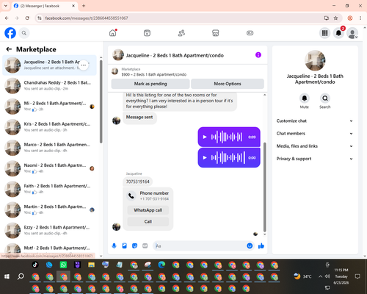The height and width of the screenshot is (294, 367).
Task: Expand Customize chat section
Action: point(315,121)
